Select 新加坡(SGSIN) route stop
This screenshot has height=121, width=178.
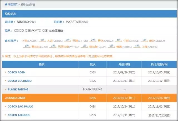pos(98,47)
